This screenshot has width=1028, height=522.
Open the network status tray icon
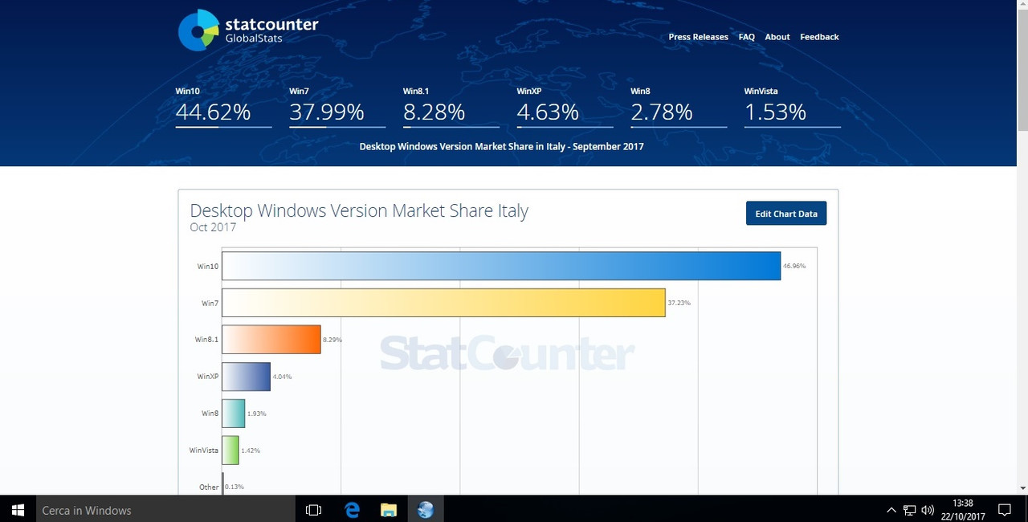pyautogui.click(x=910, y=510)
